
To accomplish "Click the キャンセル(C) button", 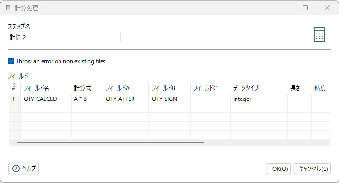I will click(x=312, y=169).
